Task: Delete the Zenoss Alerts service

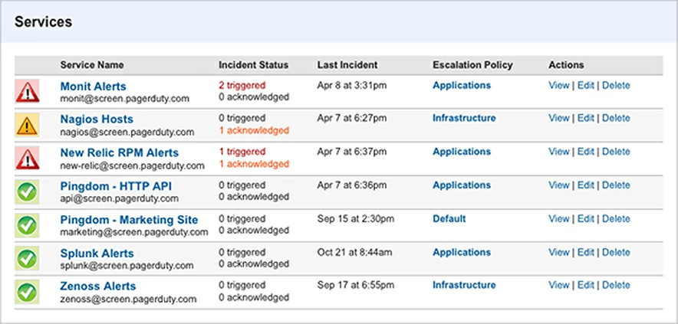Action: (616, 285)
